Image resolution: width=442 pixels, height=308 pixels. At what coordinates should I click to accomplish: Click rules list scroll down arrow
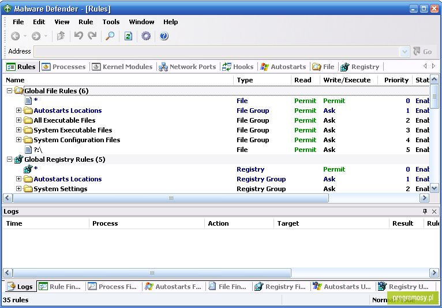point(434,188)
